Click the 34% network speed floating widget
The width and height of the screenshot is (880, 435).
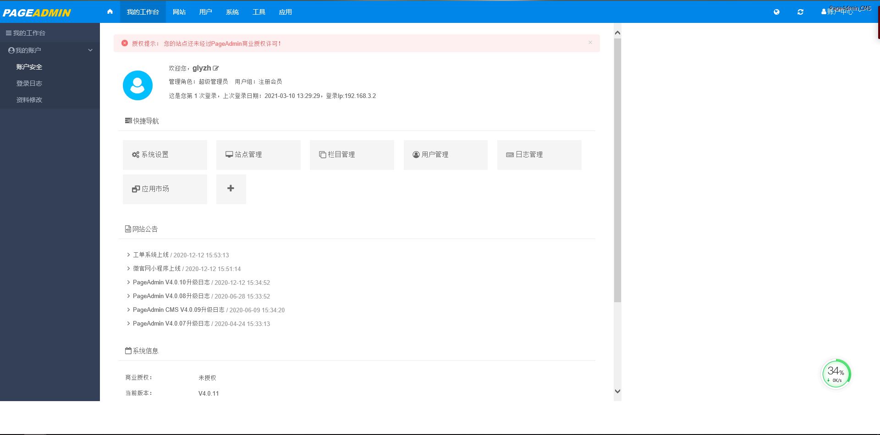[836, 374]
